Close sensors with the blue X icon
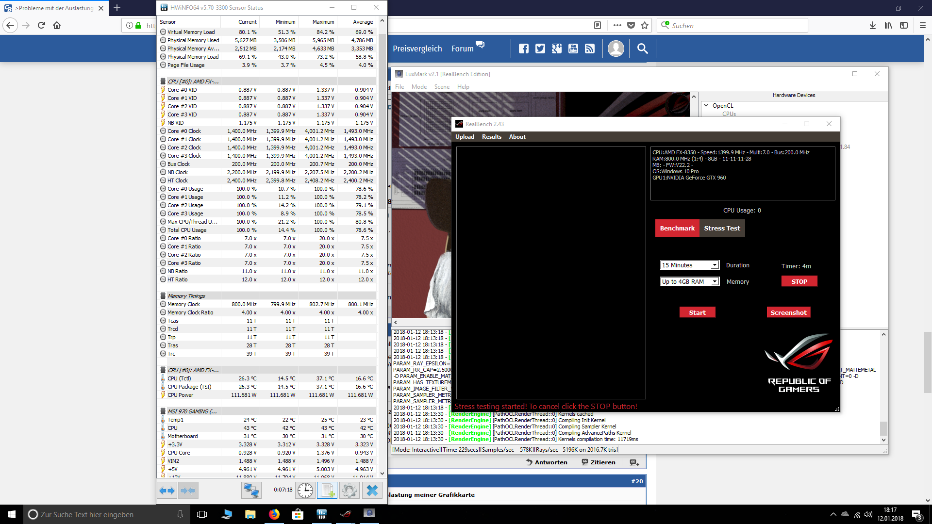The image size is (932, 524). 372,491
